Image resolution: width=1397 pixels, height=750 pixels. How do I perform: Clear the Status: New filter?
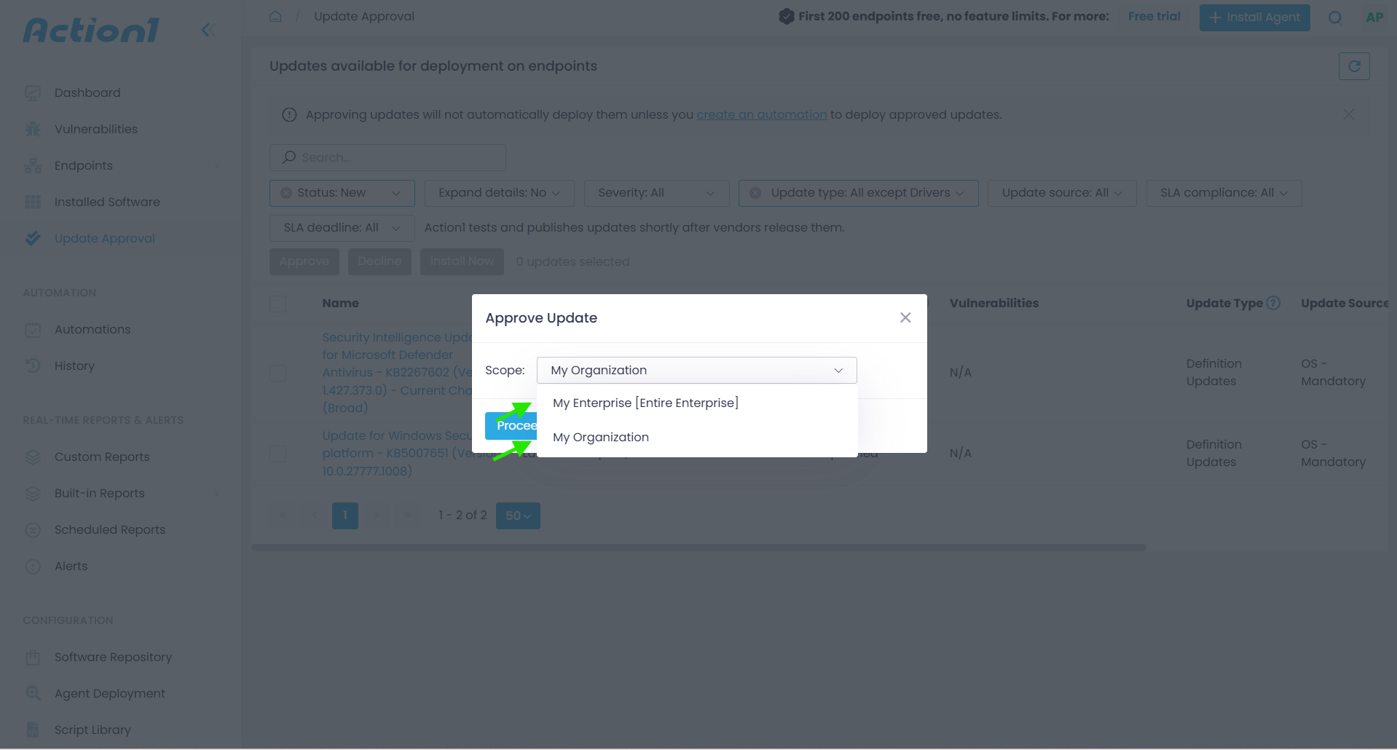pyautogui.click(x=286, y=193)
